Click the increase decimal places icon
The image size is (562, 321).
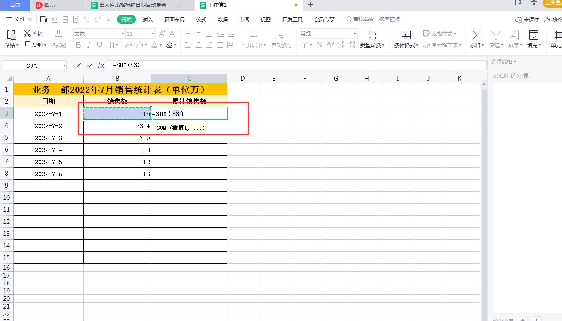341,45
